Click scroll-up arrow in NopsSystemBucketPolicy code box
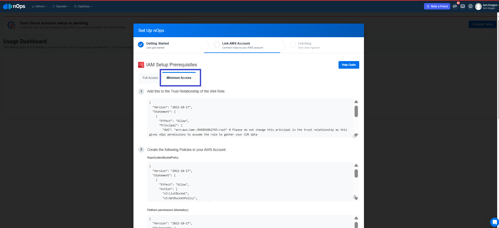The height and width of the screenshot is (228, 499). [x=356, y=165]
